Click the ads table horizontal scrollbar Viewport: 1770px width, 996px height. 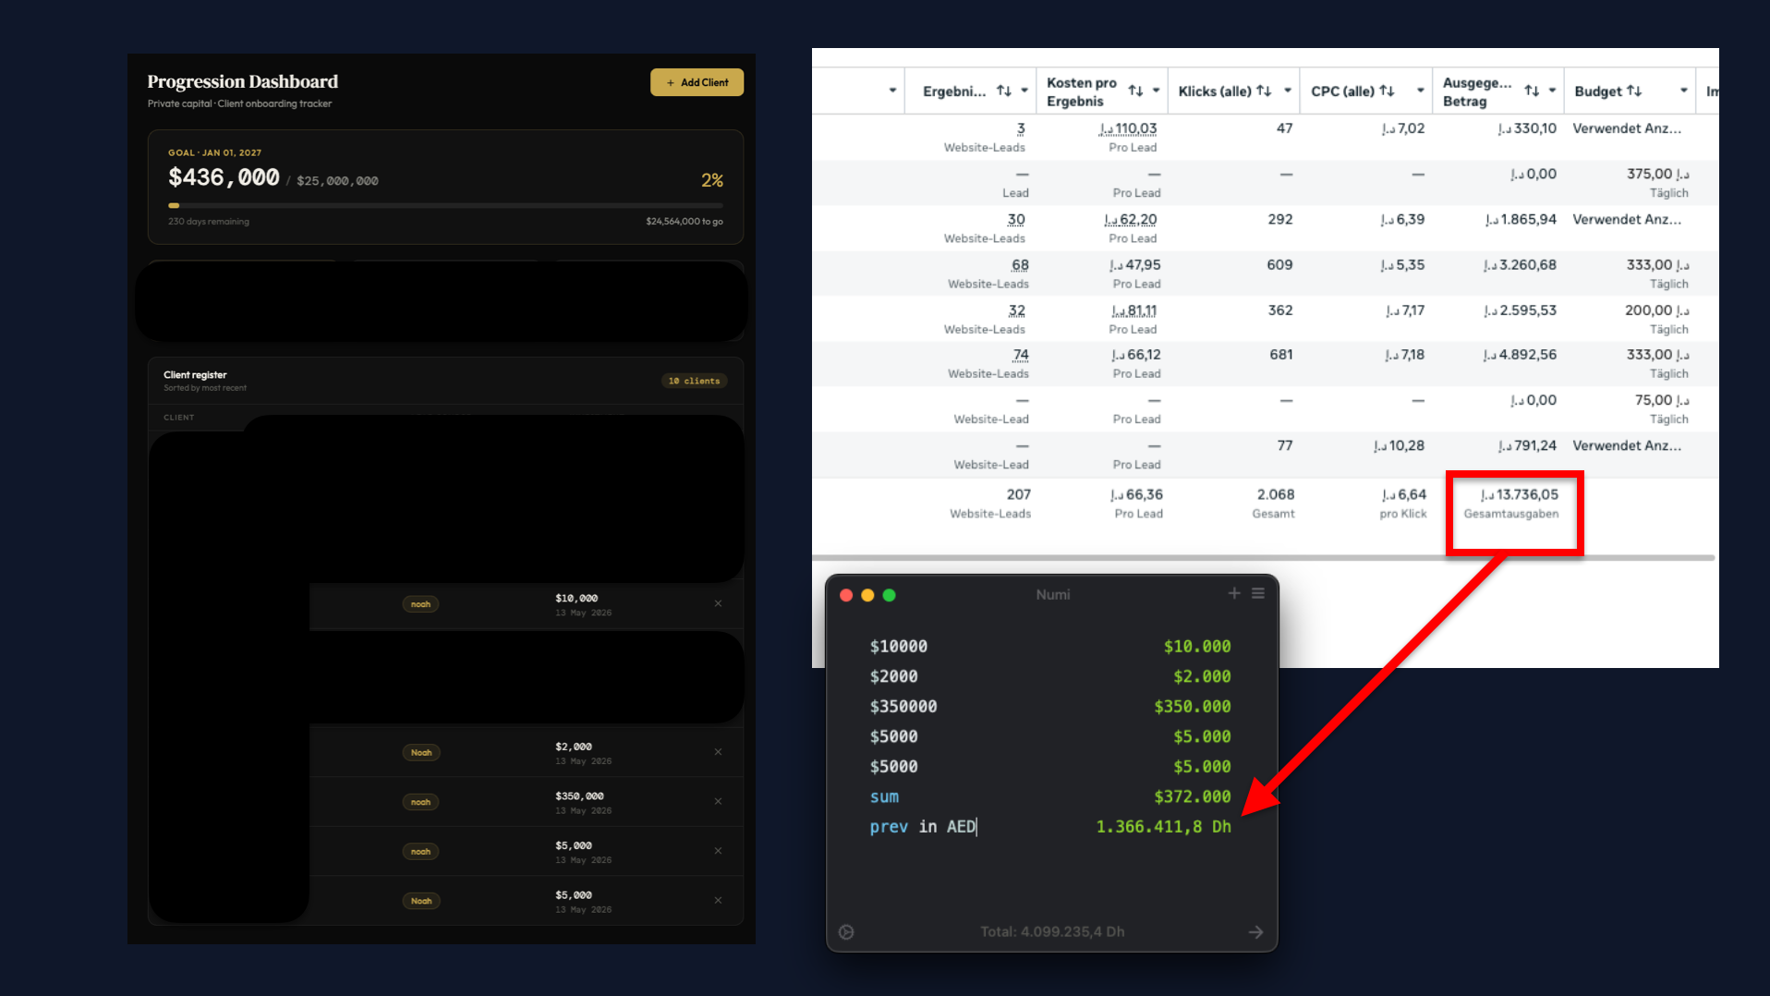[1263, 558]
